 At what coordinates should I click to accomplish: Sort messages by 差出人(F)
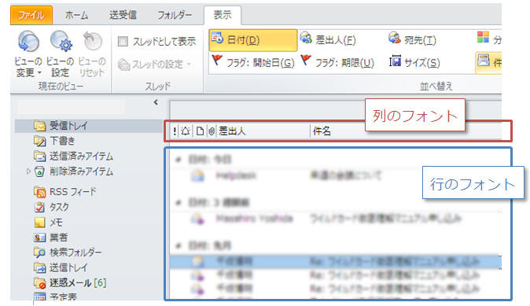tap(328, 40)
